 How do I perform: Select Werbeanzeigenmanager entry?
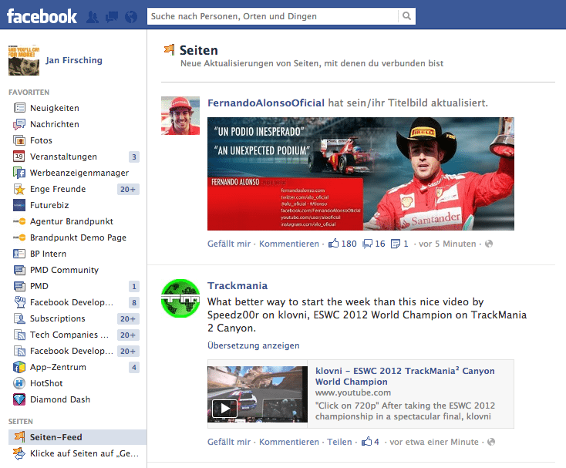point(79,173)
